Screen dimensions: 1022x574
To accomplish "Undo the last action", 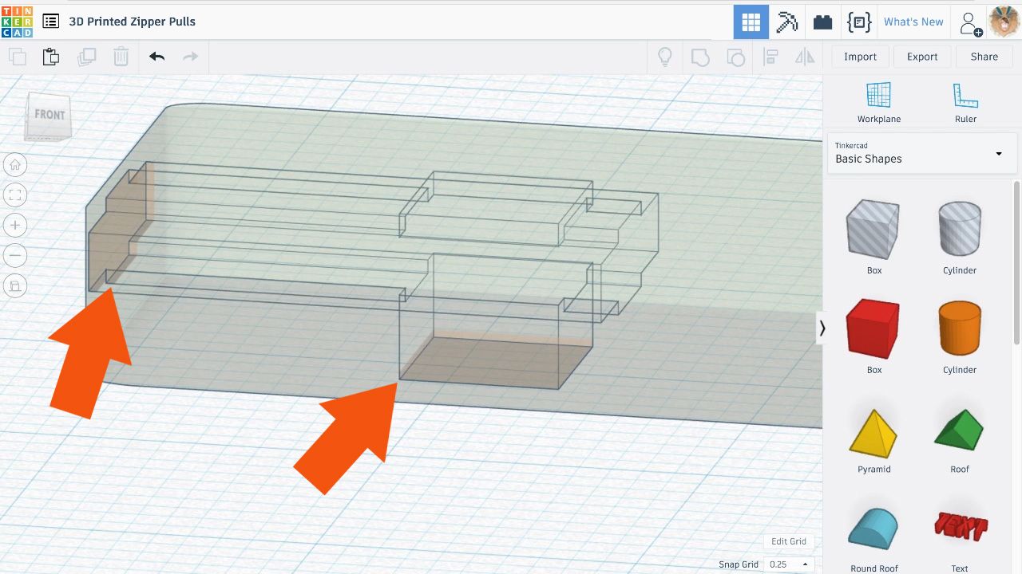I will (x=156, y=56).
